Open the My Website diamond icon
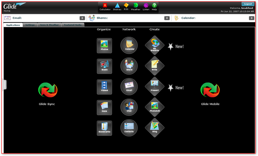 (x=155, y=45)
